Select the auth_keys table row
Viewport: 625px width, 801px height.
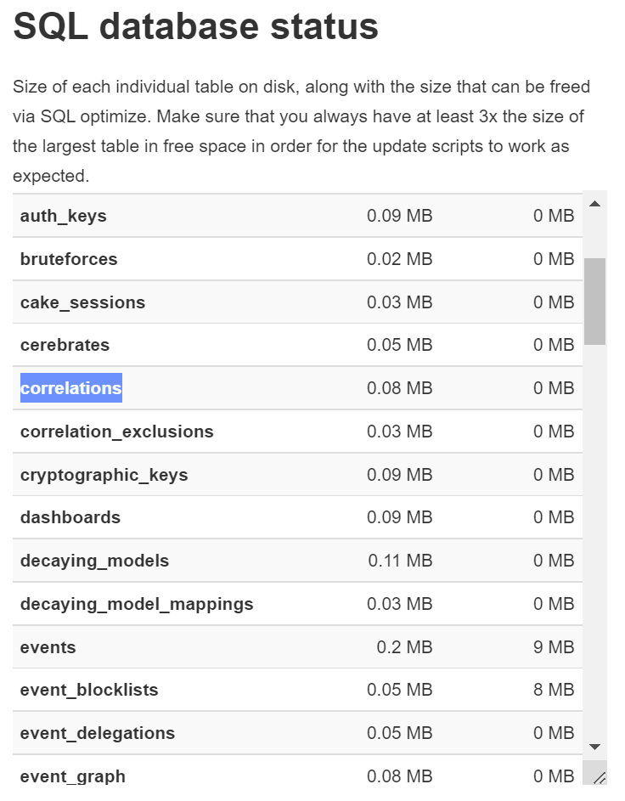point(63,216)
